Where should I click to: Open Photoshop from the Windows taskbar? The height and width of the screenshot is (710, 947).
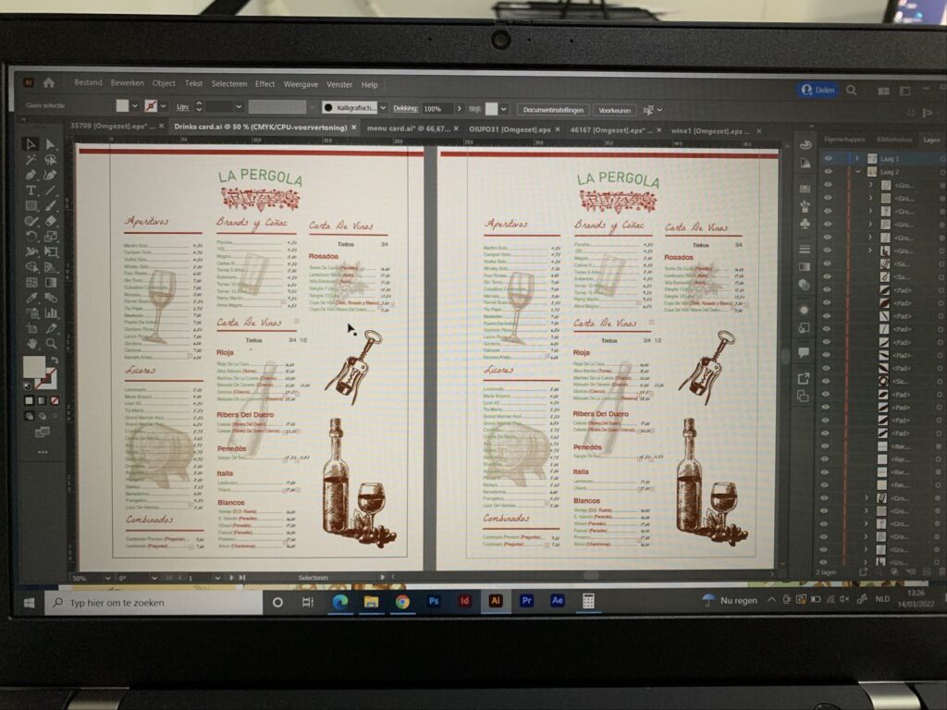pos(434,601)
